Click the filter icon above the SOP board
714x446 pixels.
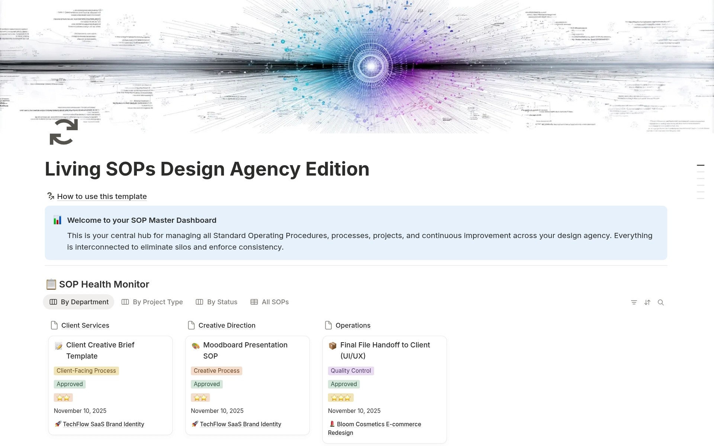tap(634, 302)
